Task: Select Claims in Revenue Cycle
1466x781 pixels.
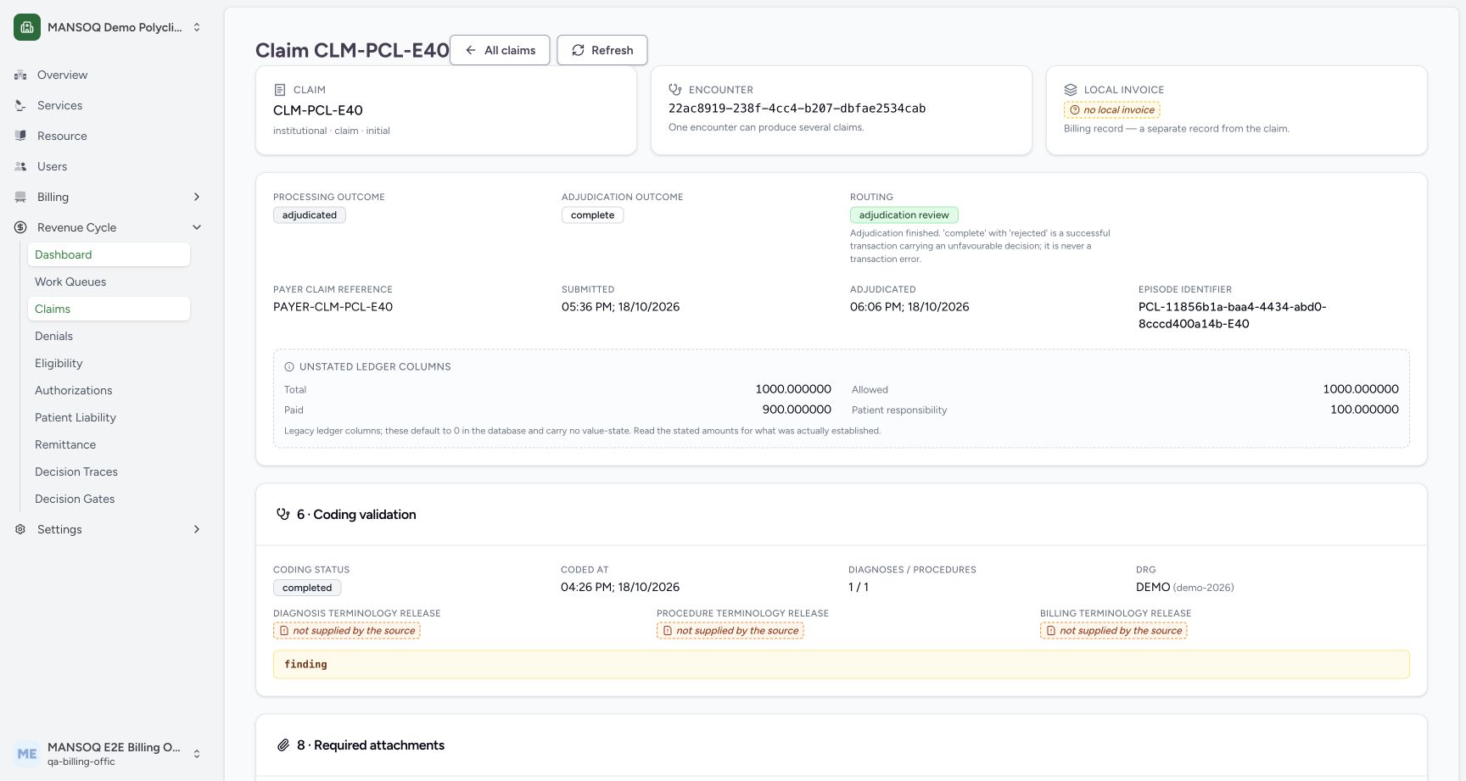Action: pos(109,309)
